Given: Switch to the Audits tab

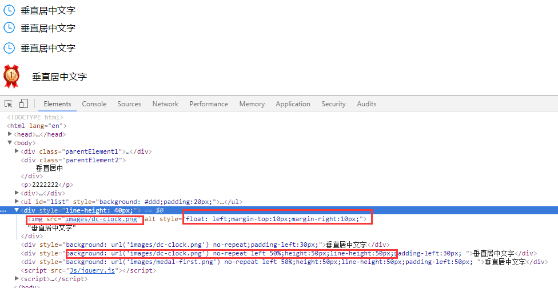Looking at the screenshot, I should point(366,104).
